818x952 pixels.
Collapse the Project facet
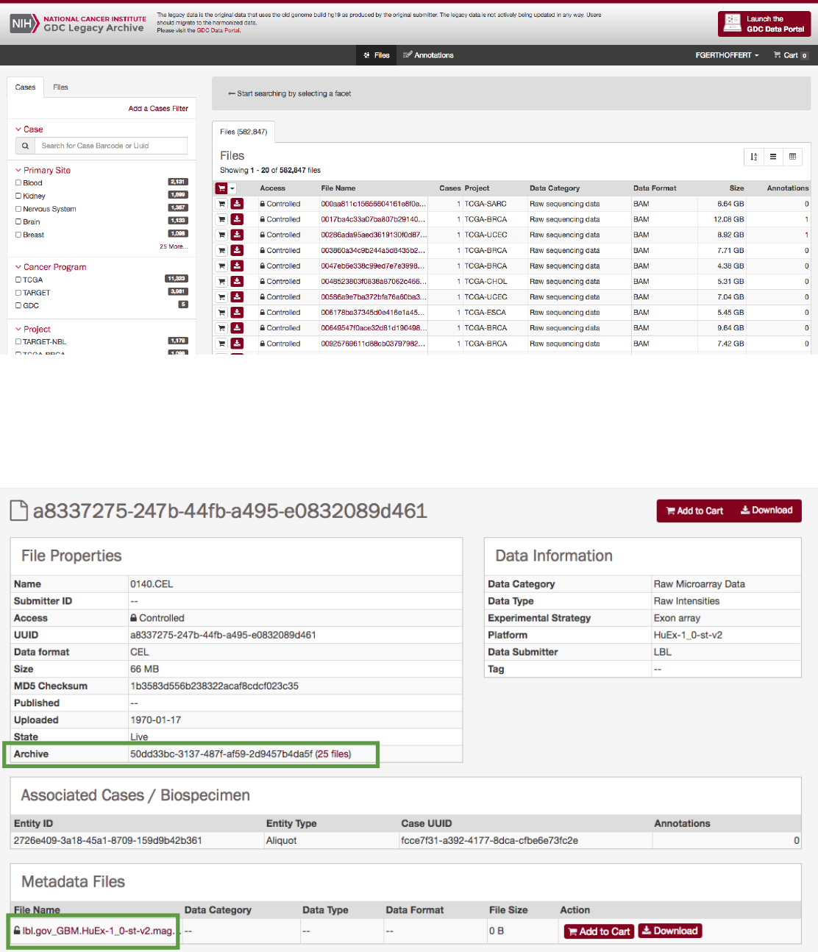(33, 329)
